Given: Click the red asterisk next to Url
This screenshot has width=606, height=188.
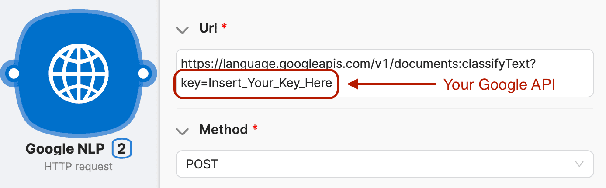Looking at the screenshot, I should pos(224,27).
